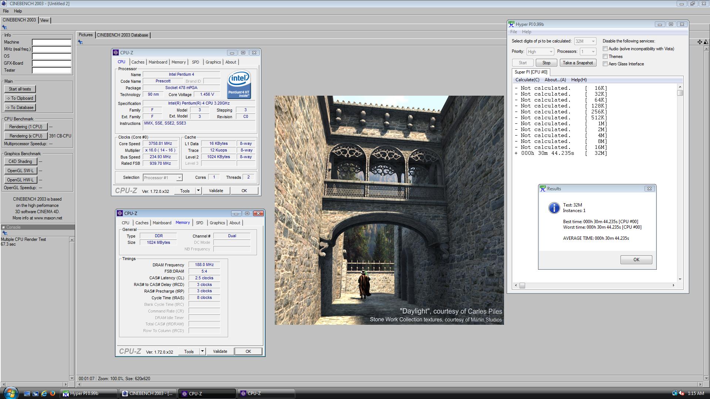Open SPD tab in lower CPU-Z window

[x=199, y=223]
